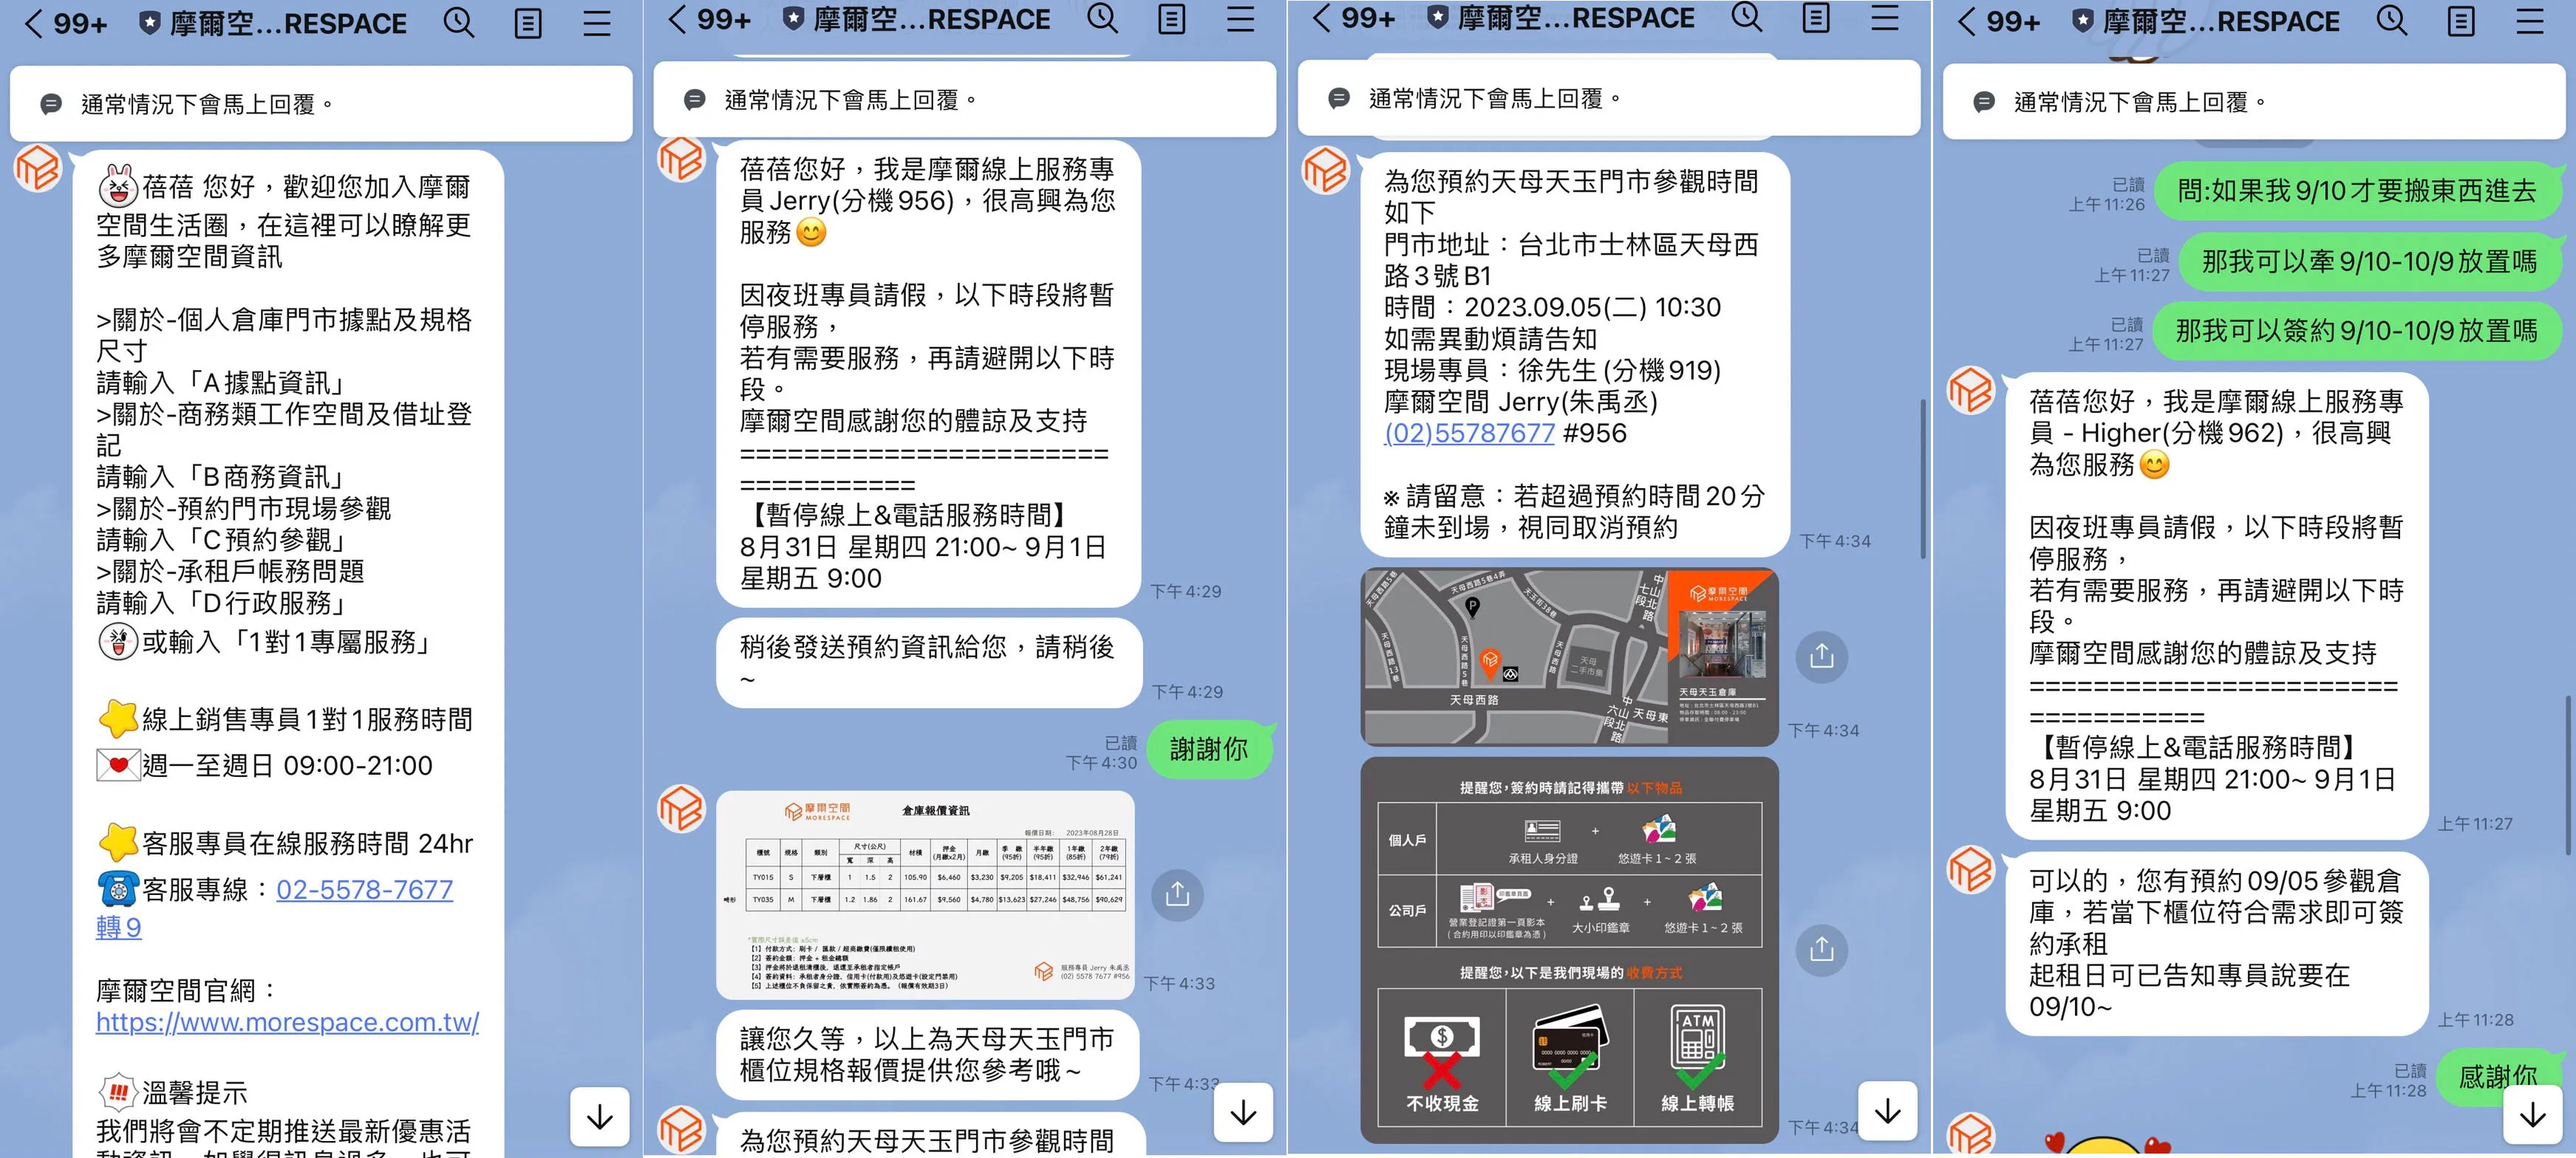Share the signing reminder image
Image resolution: width=2576 pixels, height=1158 pixels.
pyautogui.click(x=1821, y=949)
